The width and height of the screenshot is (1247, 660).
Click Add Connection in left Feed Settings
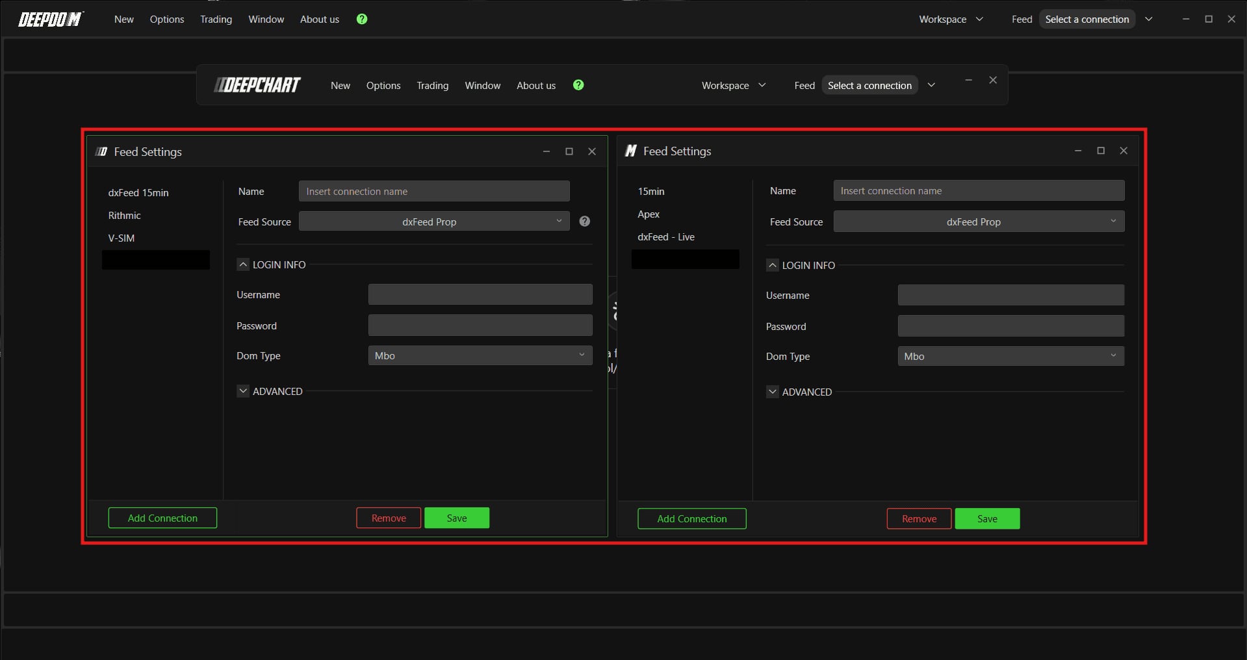click(x=162, y=518)
